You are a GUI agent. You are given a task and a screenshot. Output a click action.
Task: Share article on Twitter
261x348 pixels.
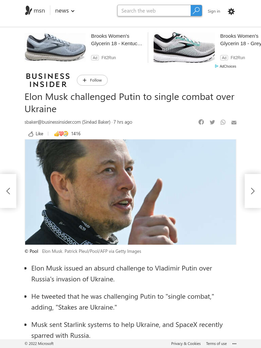(212, 122)
